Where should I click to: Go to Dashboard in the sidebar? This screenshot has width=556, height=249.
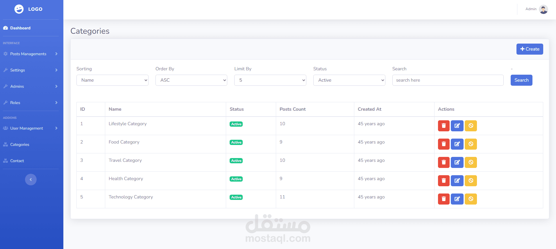pyautogui.click(x=20, y=28)
